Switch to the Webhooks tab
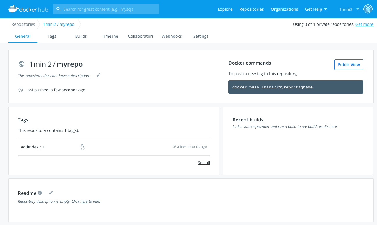Screen dimensions: 377x225 [172, 36]
